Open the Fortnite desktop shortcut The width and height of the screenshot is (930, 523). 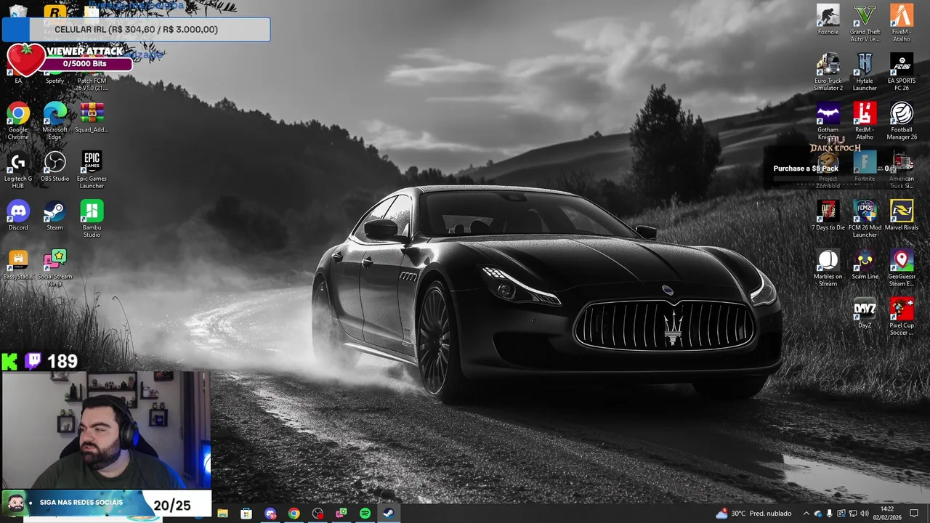click(865, 167)
